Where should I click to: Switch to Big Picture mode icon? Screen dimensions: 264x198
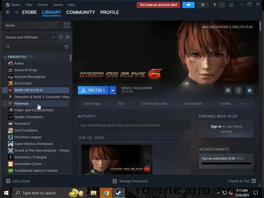(231, 5)
